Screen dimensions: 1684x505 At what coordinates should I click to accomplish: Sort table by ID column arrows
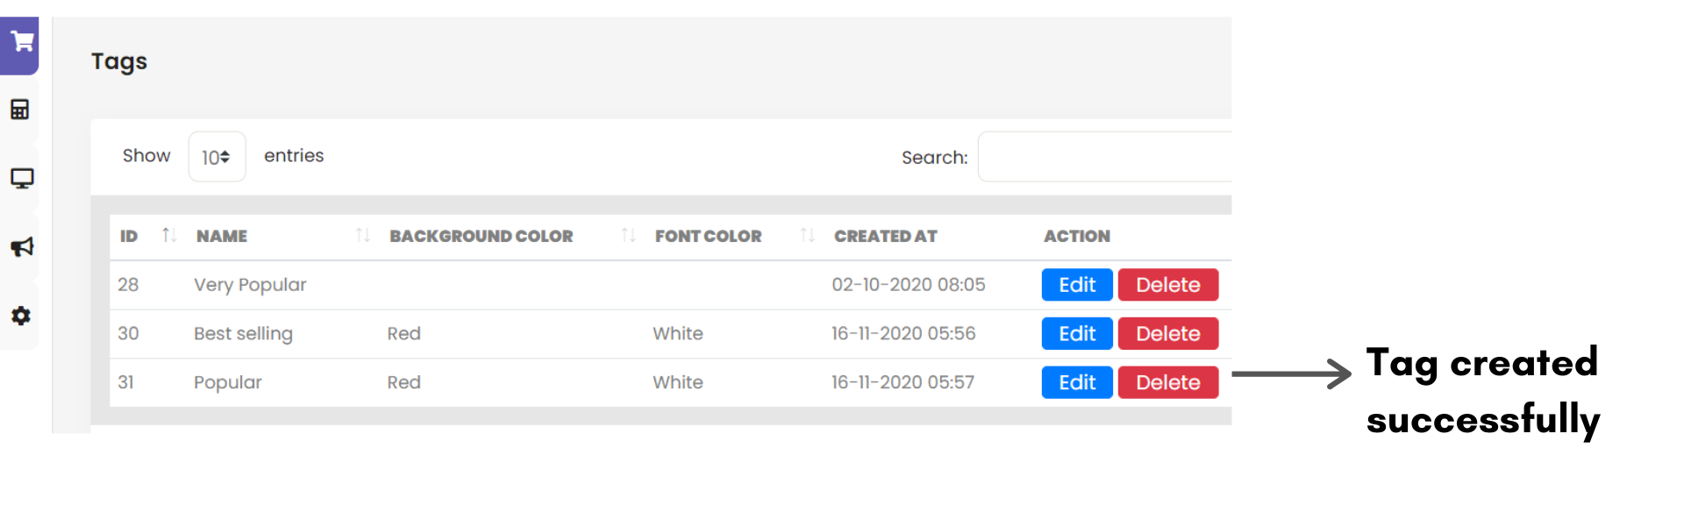pos(169,235)
